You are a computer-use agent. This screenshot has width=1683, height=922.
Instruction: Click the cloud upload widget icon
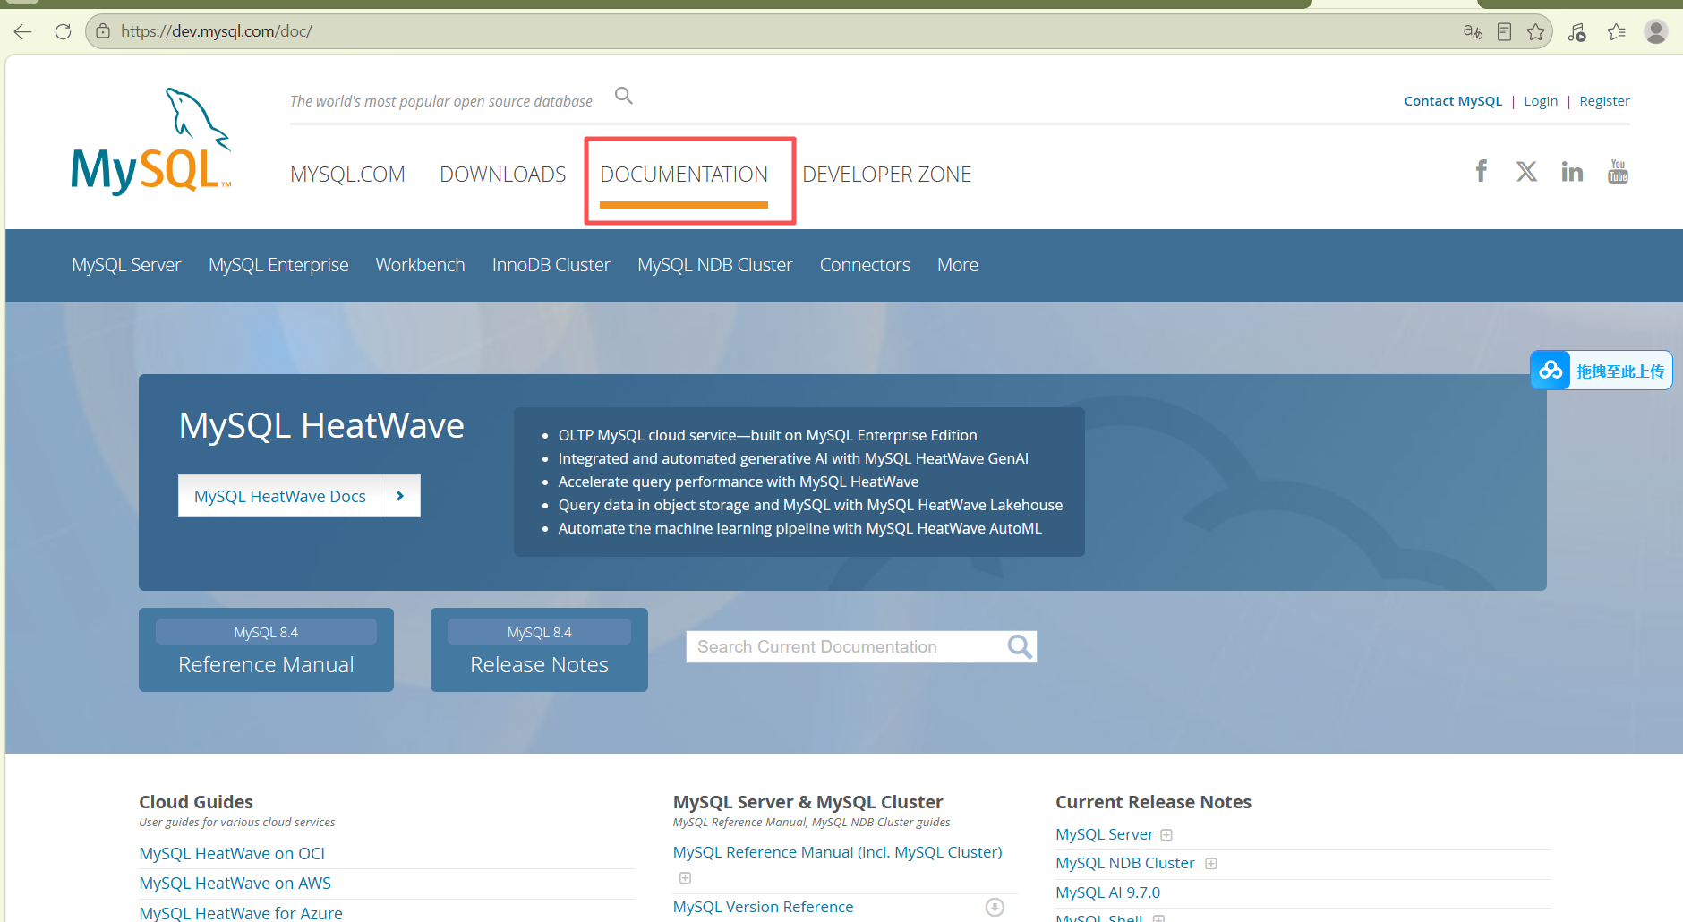coord(1551,371)
